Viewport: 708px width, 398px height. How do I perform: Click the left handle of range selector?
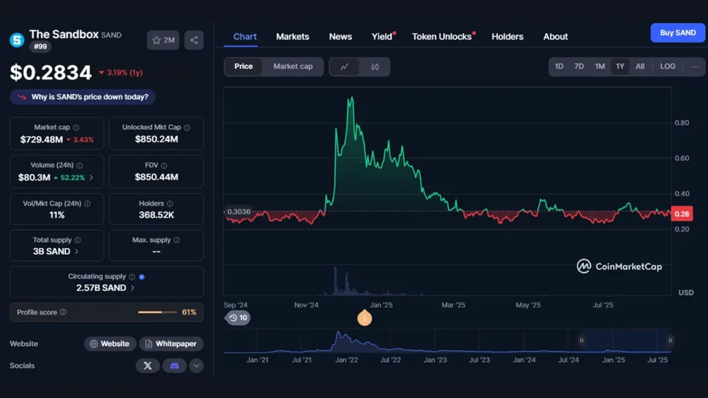click(x=581, y=340)
